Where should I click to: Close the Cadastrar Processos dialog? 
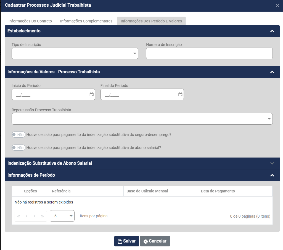pyautogui.click(x=277, y=6)
